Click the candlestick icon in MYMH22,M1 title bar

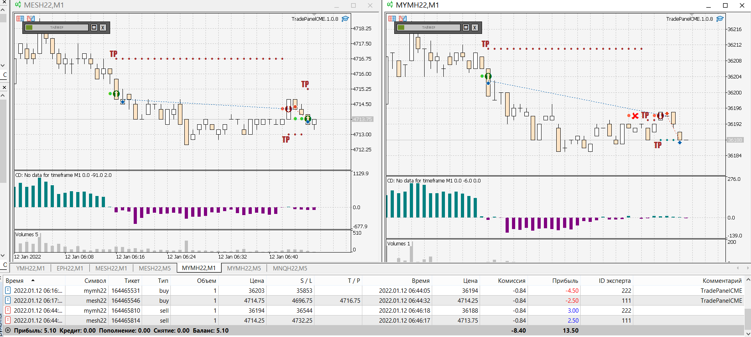tap(390, 5)
